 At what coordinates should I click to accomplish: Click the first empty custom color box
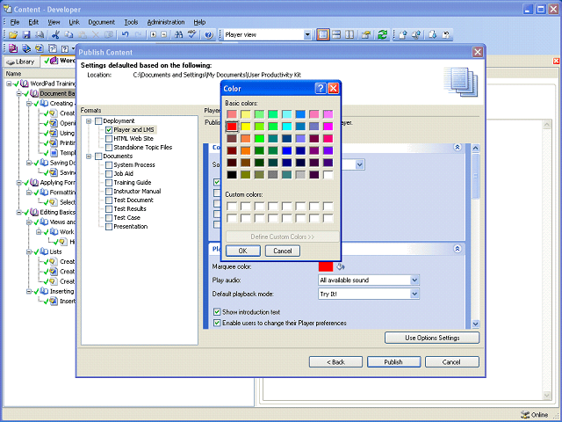click(232, 207)
